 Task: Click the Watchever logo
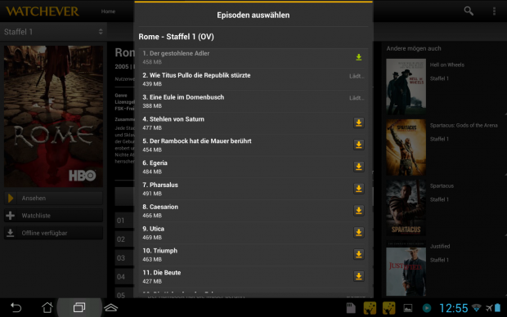click(x=43, y=11)
